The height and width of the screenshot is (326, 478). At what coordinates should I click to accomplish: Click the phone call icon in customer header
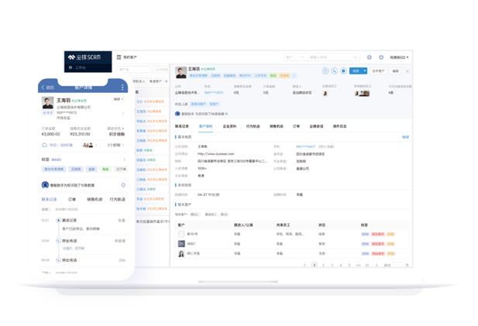pos(335,70)
